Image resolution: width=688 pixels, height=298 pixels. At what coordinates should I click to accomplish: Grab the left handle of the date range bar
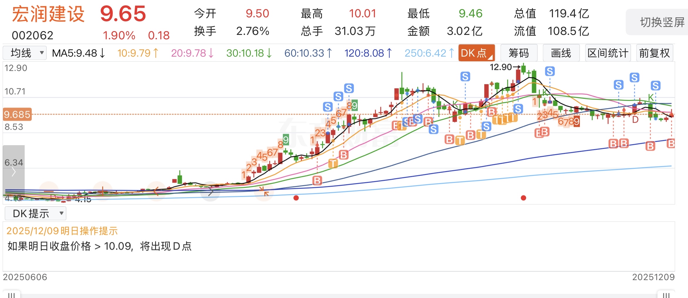tap(11, 294)
